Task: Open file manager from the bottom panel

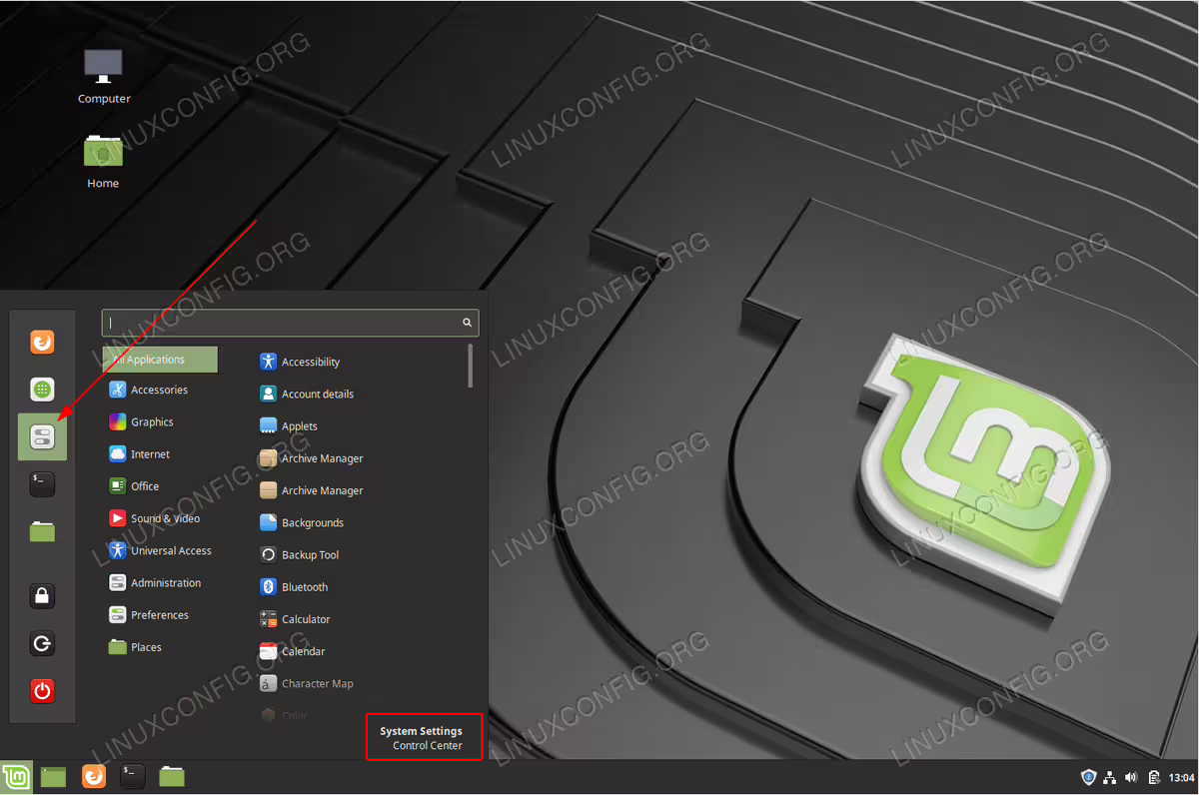Action: [x=172, y=777]
